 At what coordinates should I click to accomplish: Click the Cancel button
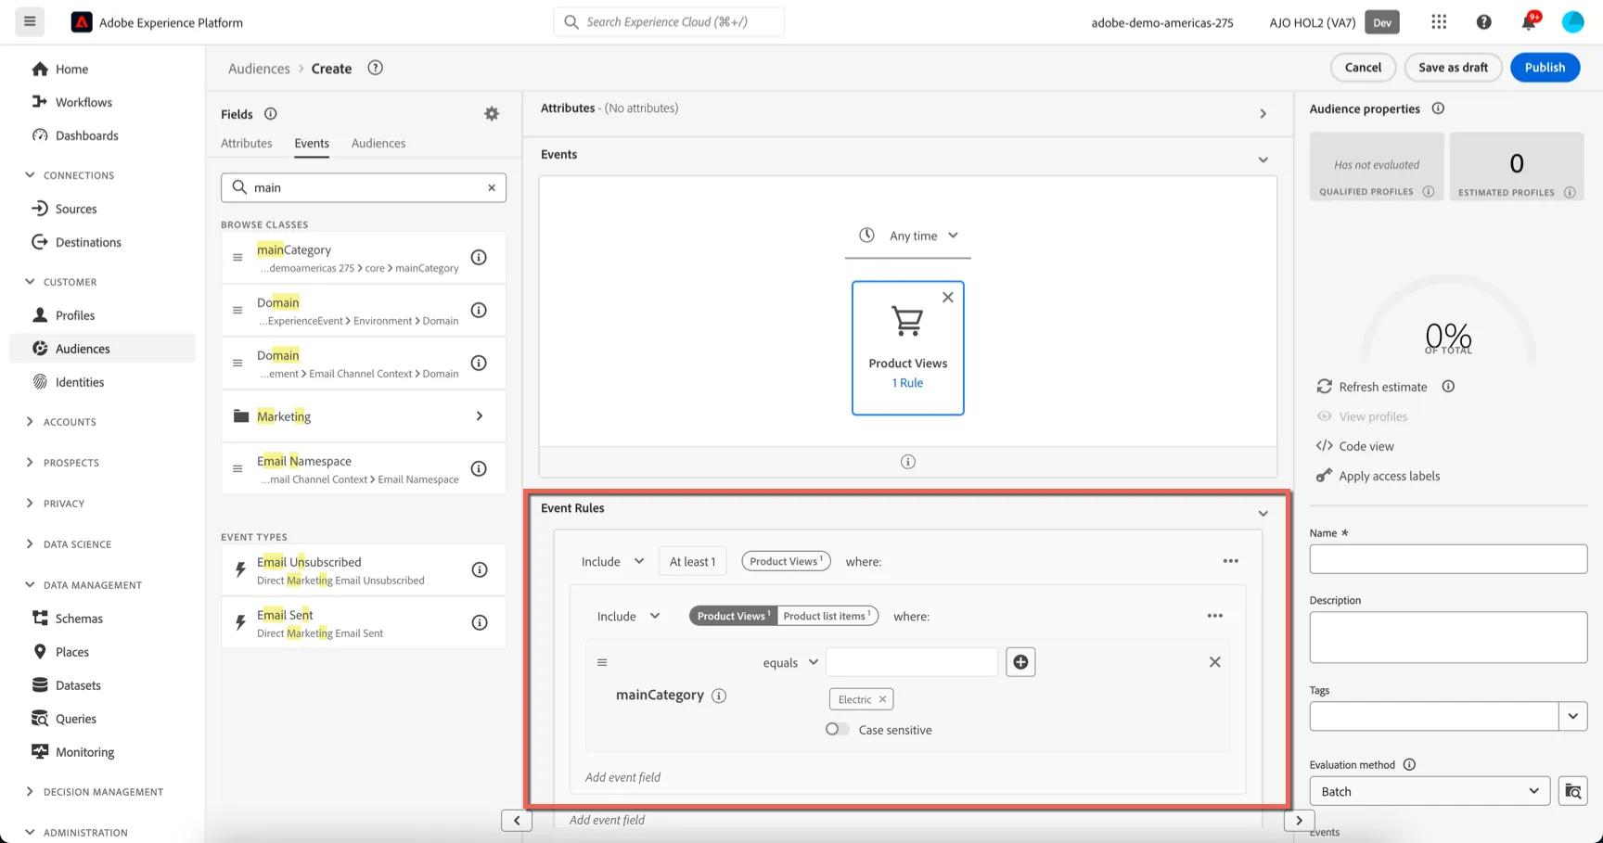coord(1363,67)
